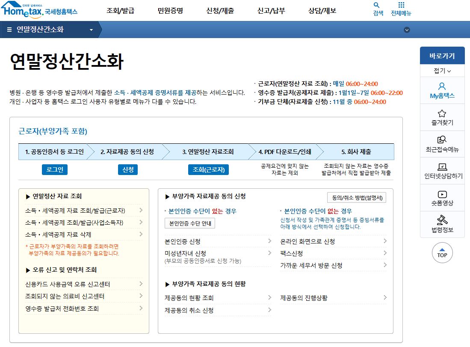The width and height of the screenshot is (470, 347).
Task: Collapse sidebar using 접기 control
Action: coord(442,70)
